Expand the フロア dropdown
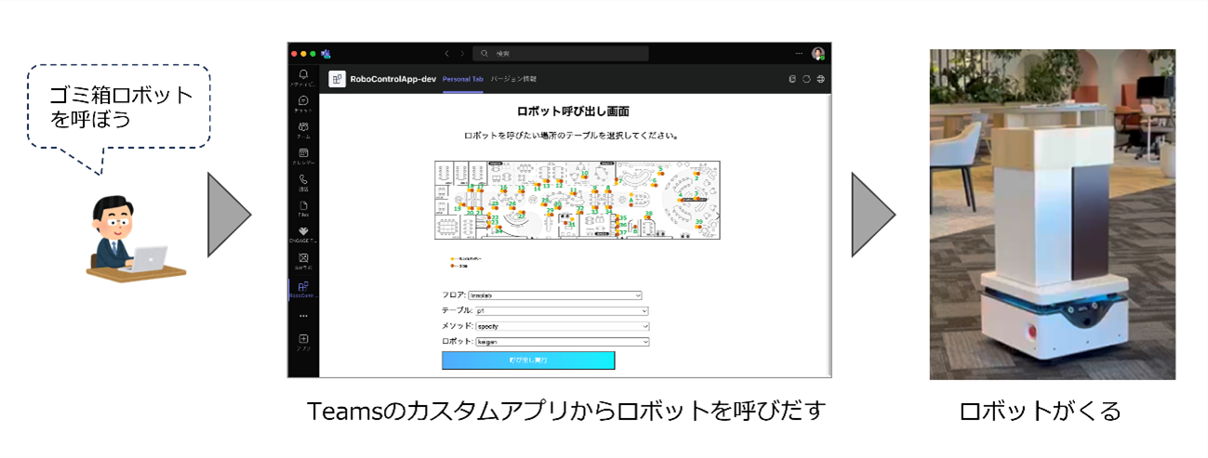The image size is (1208, 458). tap(555, 295)
